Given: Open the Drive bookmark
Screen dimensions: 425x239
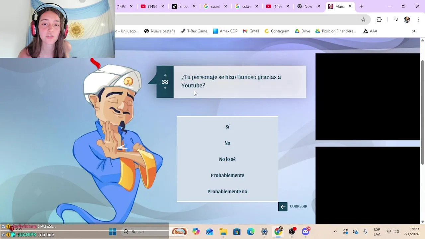Looking at the screenshot, I should point(302,31).
